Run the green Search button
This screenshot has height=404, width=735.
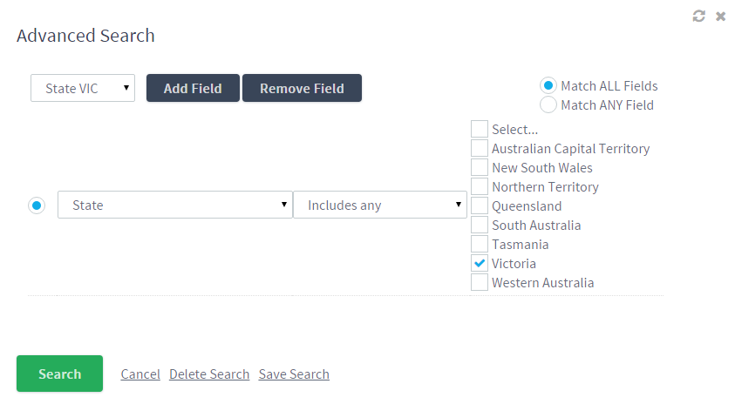[x=59, y=374]
